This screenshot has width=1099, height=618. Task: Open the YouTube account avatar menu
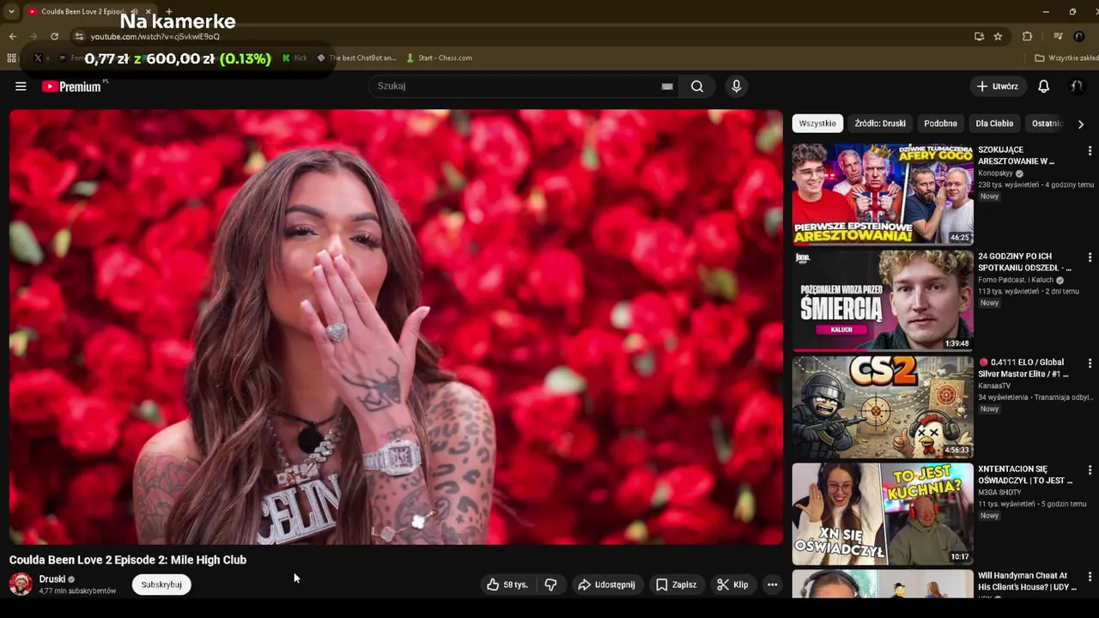click(1077, 86)
